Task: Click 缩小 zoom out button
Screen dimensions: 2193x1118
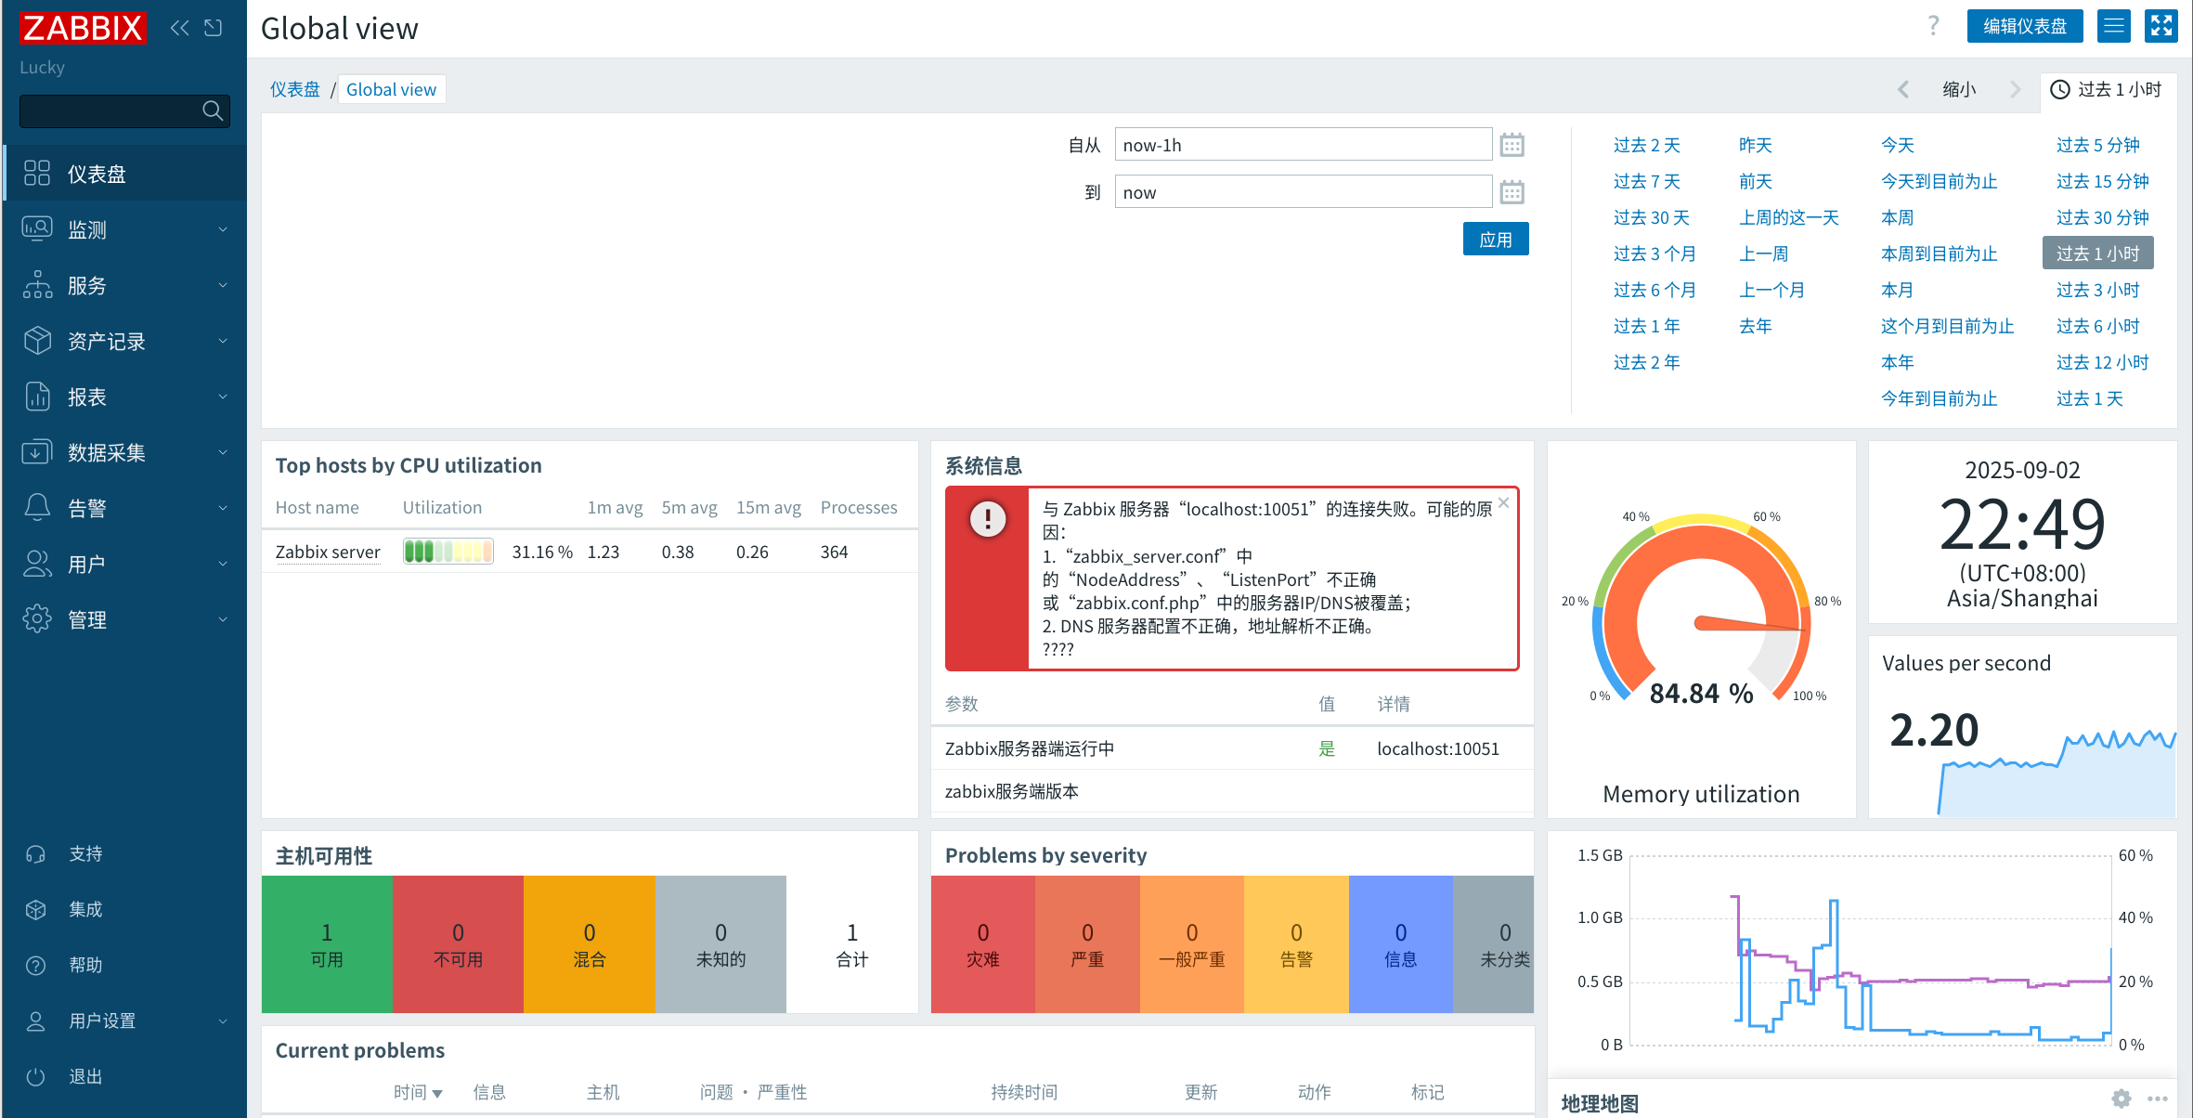Action: [1959, 89]
